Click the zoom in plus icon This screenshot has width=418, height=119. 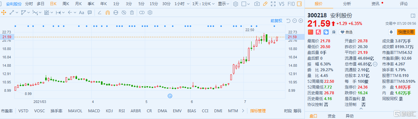click(x=301, y=21)
